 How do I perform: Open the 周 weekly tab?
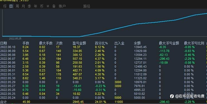click(x=17, y=6)
